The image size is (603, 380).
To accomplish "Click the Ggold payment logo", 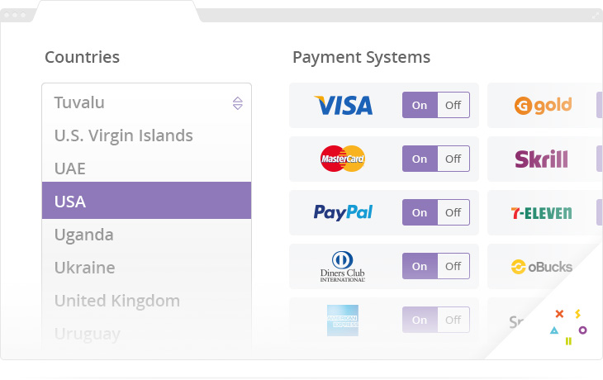I will [x=543, y=106].
